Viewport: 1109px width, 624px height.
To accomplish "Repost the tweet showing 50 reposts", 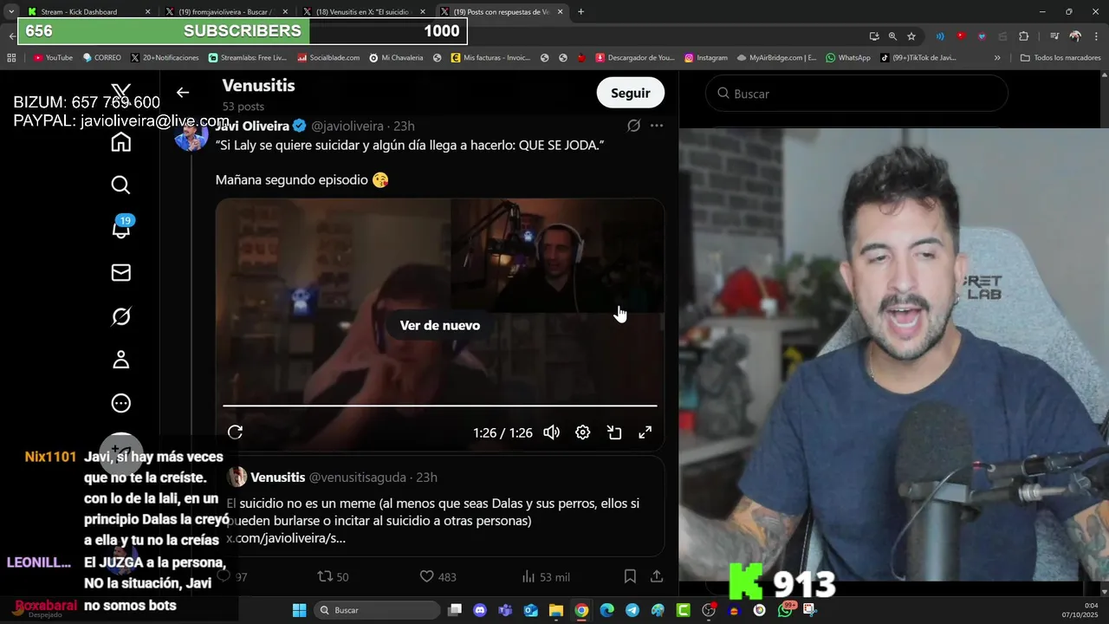I will pos(333,577).
